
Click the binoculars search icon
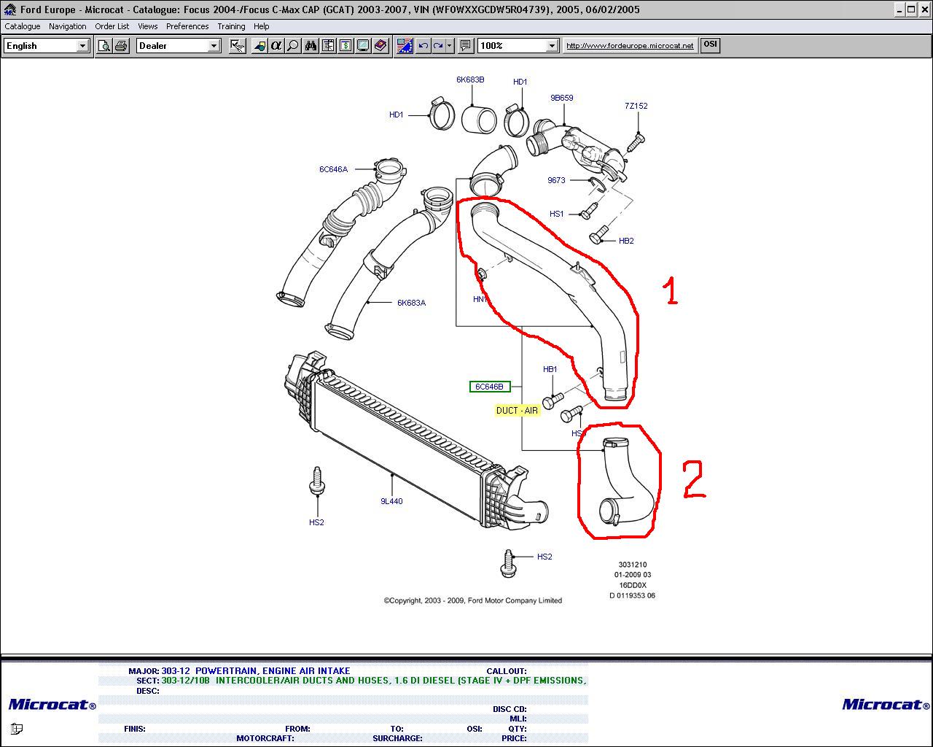(x=311, y=46)
